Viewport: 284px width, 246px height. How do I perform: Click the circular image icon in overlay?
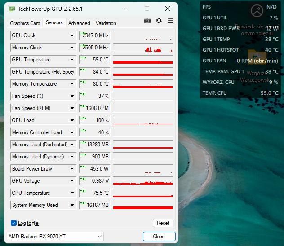(x=257, y=11)
